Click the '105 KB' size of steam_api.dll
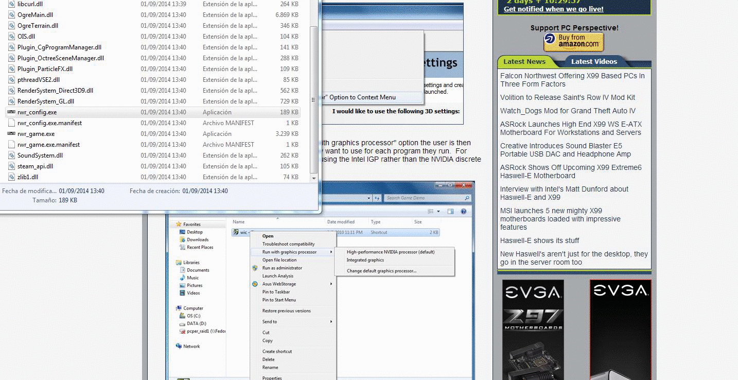 point(289,166)
